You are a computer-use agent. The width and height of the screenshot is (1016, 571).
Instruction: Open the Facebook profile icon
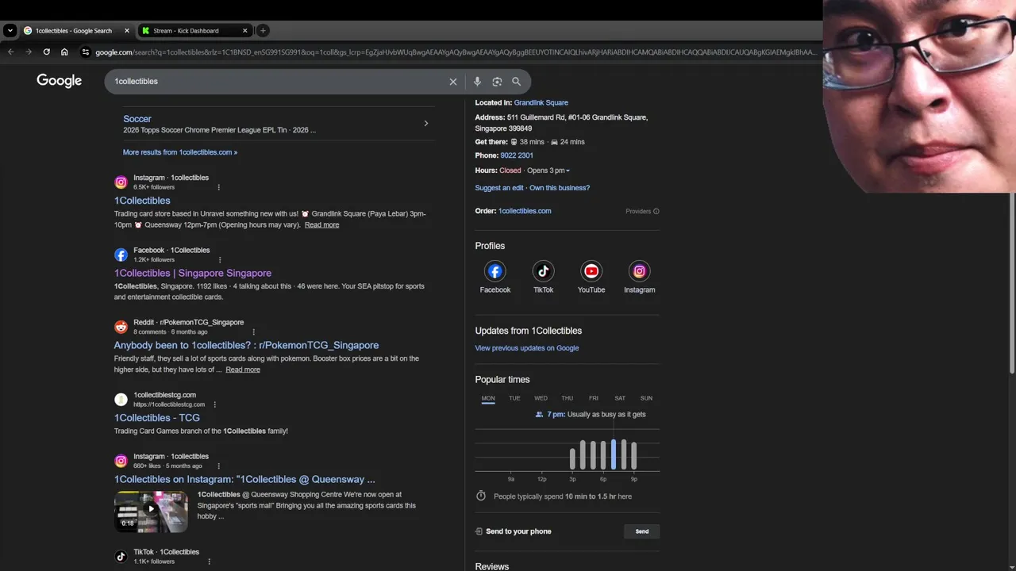[x=495, y=271]
